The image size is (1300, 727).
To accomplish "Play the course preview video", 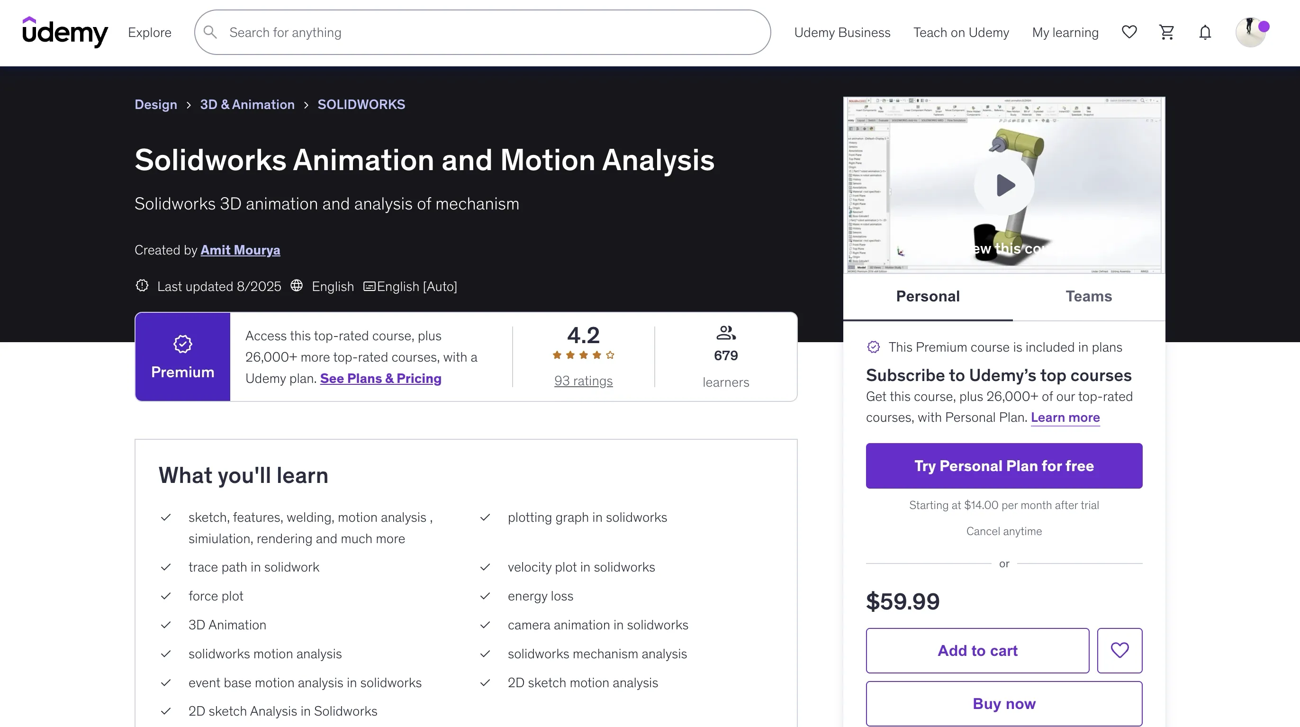I will coord(1004,185).
